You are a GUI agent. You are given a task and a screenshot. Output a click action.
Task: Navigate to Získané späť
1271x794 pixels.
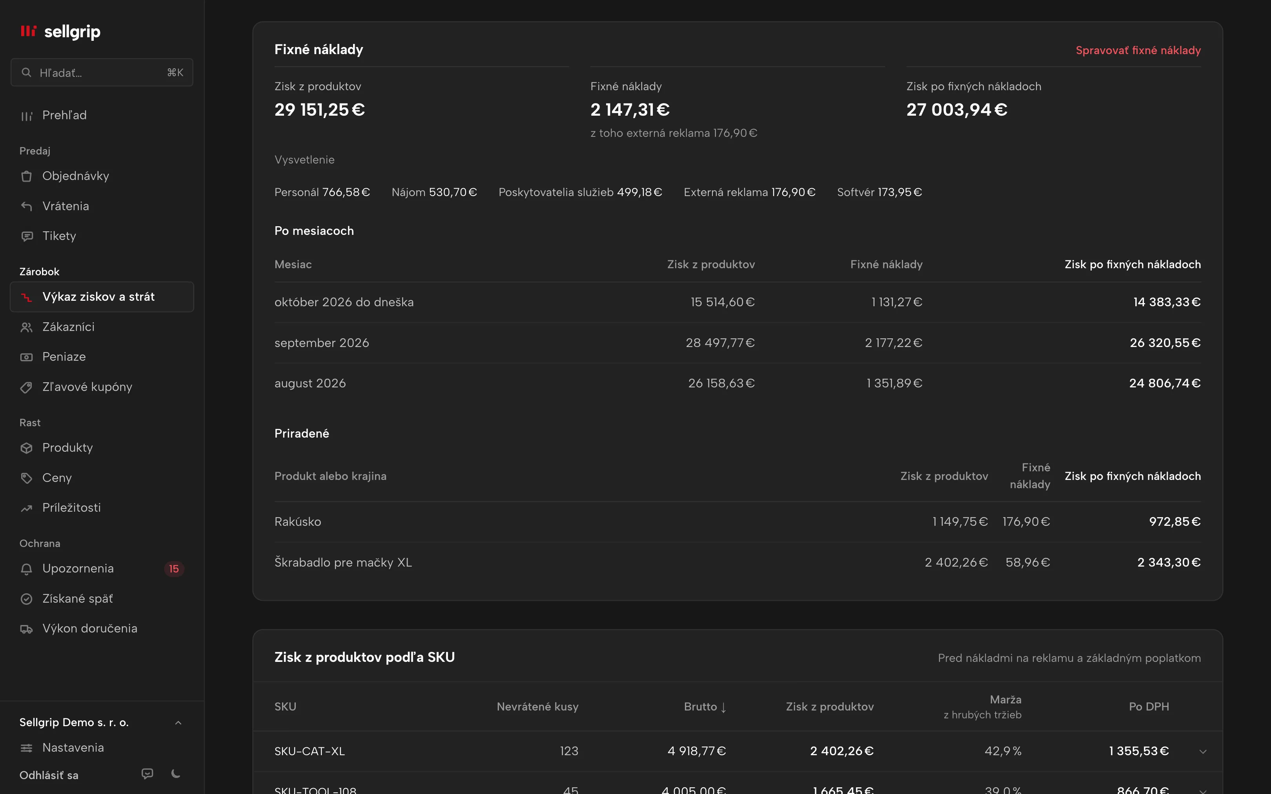[101, 599]
